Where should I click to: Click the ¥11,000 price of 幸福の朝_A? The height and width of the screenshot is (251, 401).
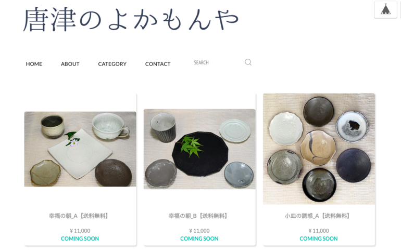click(80, 231)
